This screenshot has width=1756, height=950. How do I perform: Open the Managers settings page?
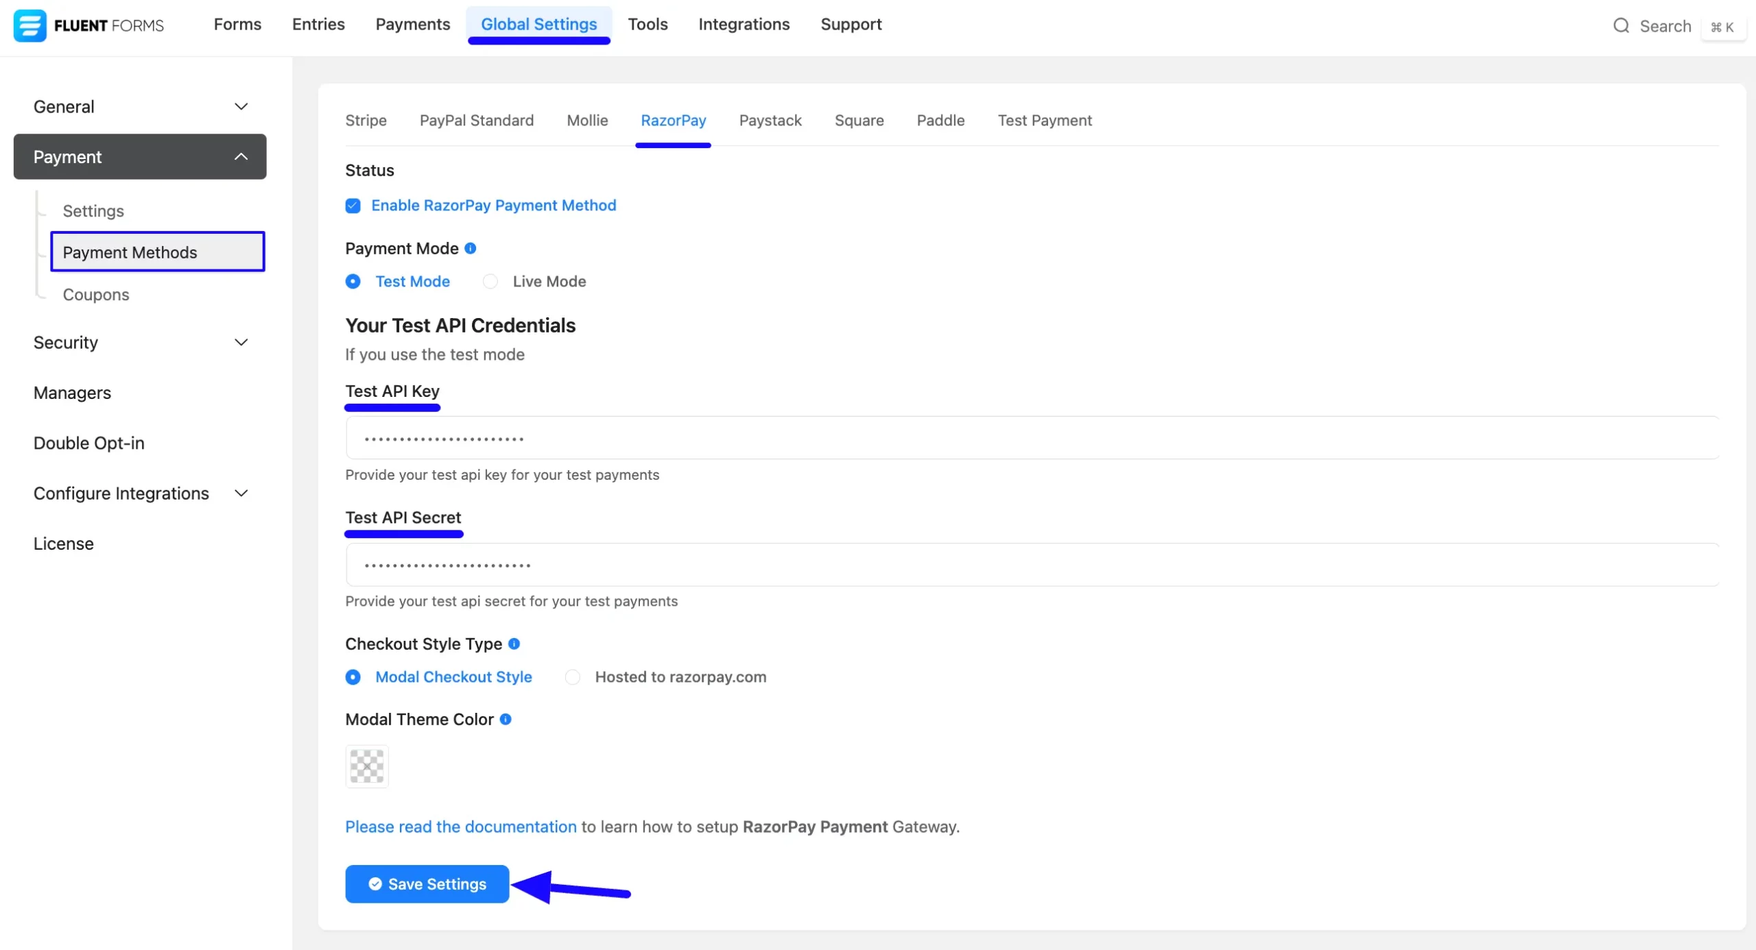[x=72, y=393]
